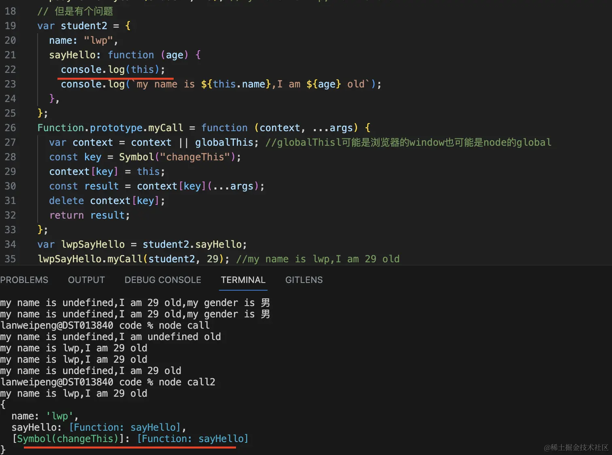The image size is (612, 455).
Task: Click 'delete context[key];' line
Action: coord(107,201)
